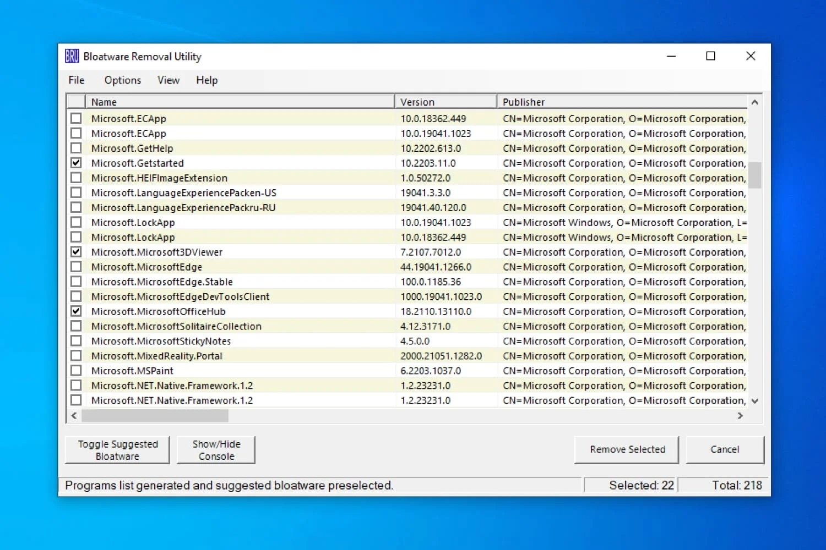The width and height of the screenshot is (826, 550).
Task: Click version 2000.21051.1282.0 cell
Action: click(x=441, y=356)
